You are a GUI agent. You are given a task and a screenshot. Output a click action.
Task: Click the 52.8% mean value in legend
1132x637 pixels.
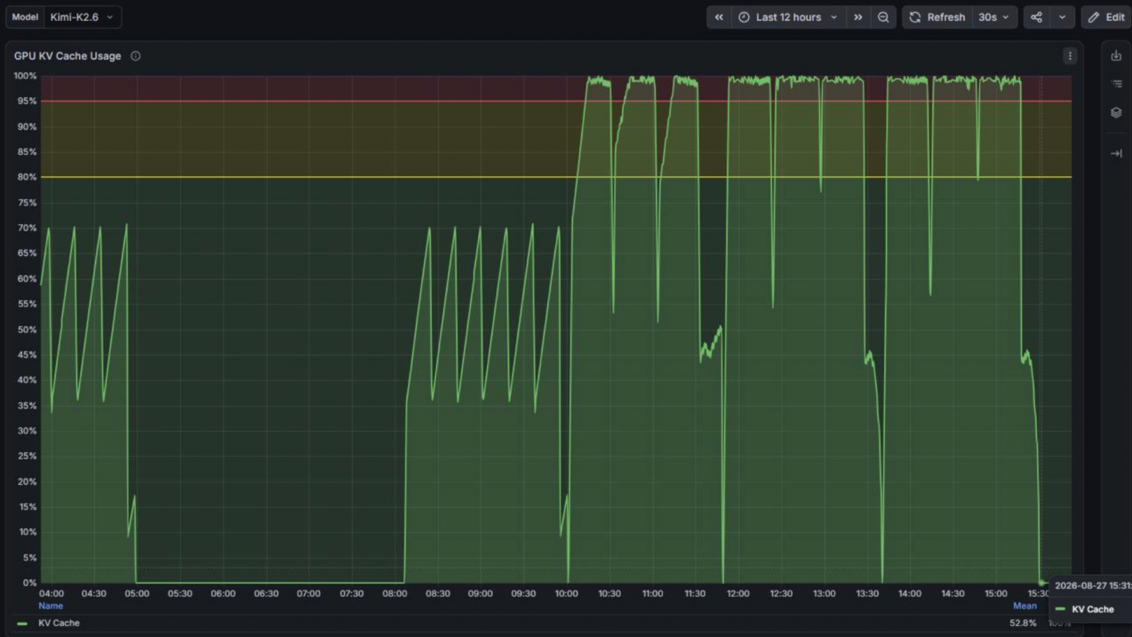(x=1023, y=623)
